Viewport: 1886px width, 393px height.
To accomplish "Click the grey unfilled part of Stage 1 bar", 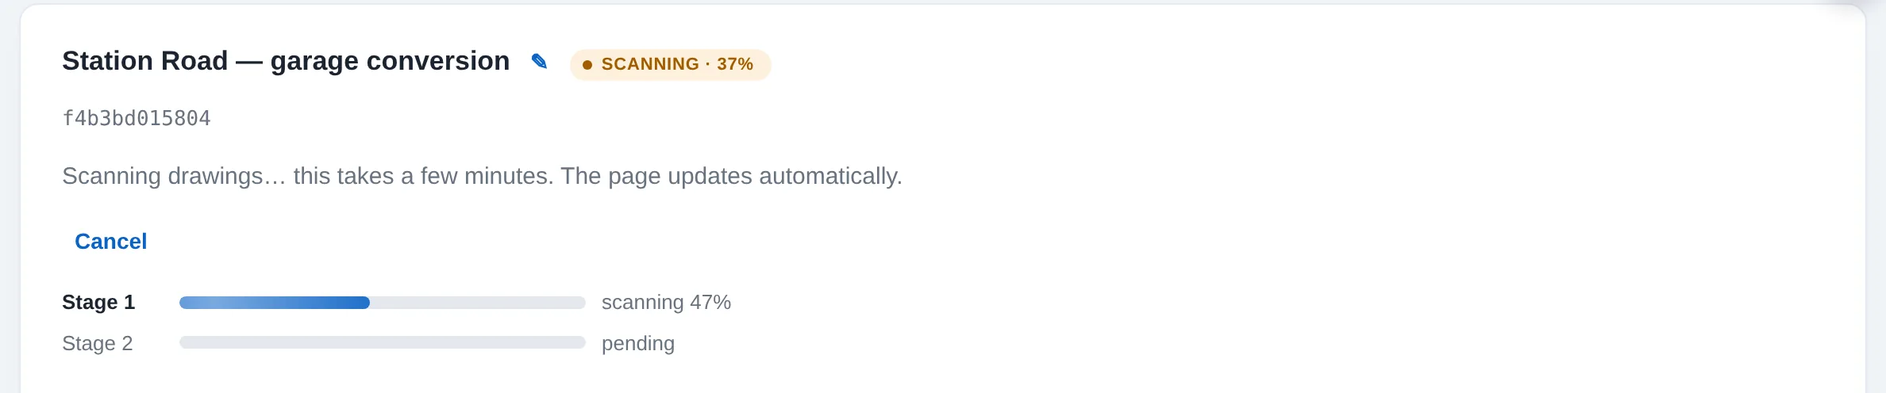I will click(478, 303).
